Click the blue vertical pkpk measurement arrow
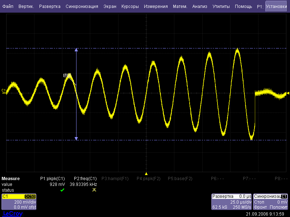Screen dimensions: 290x217 pyautogui.click(x=76, y=109)
